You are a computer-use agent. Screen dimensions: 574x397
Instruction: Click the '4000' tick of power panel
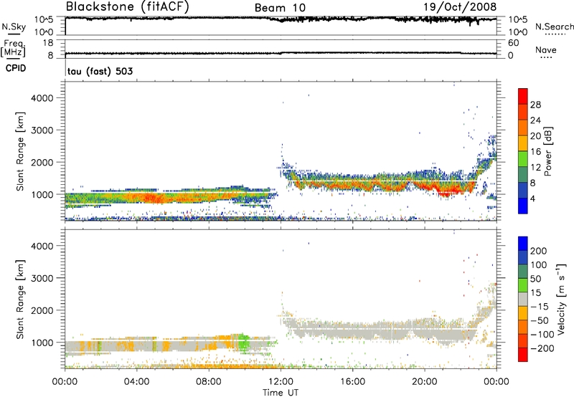(42, 98)
